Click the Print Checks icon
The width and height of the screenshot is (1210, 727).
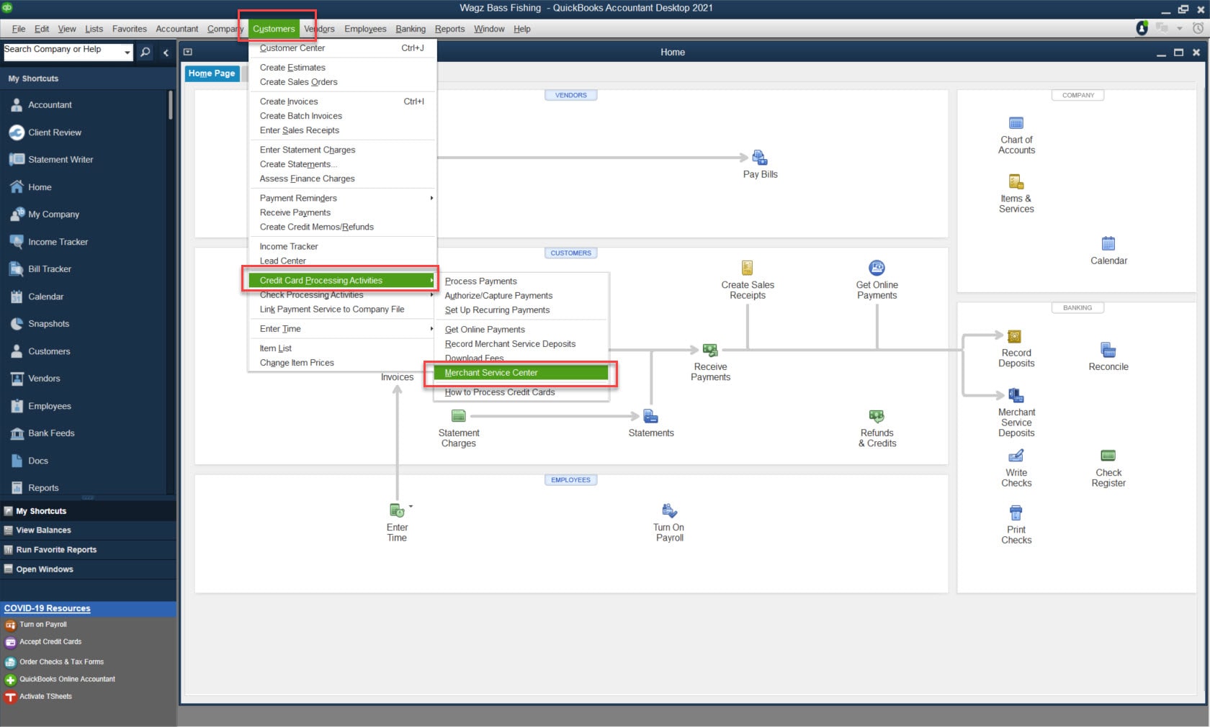(1016, 512)
